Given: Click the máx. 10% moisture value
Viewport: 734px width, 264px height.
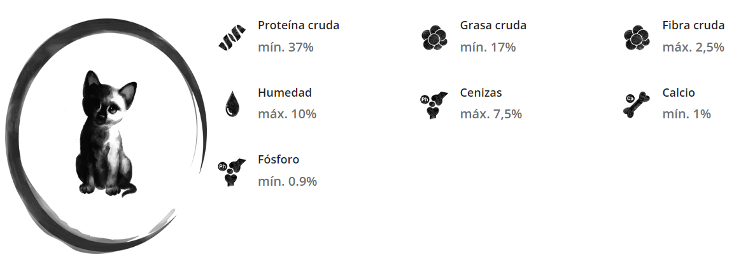Looking at the screenshot, I should (287, 114).
